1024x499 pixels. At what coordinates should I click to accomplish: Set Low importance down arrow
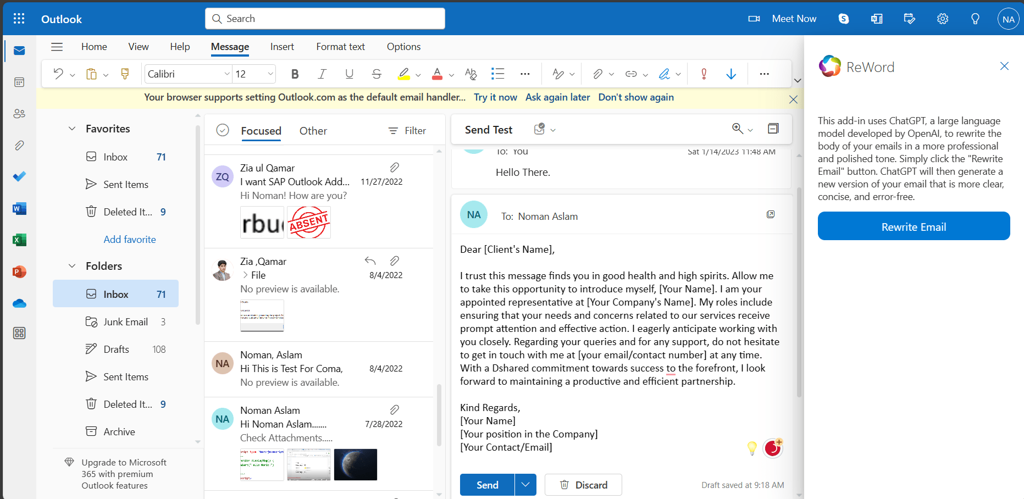tap(731, 74)
